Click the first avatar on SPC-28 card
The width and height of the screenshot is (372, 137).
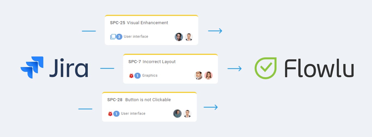pos(177,114)
